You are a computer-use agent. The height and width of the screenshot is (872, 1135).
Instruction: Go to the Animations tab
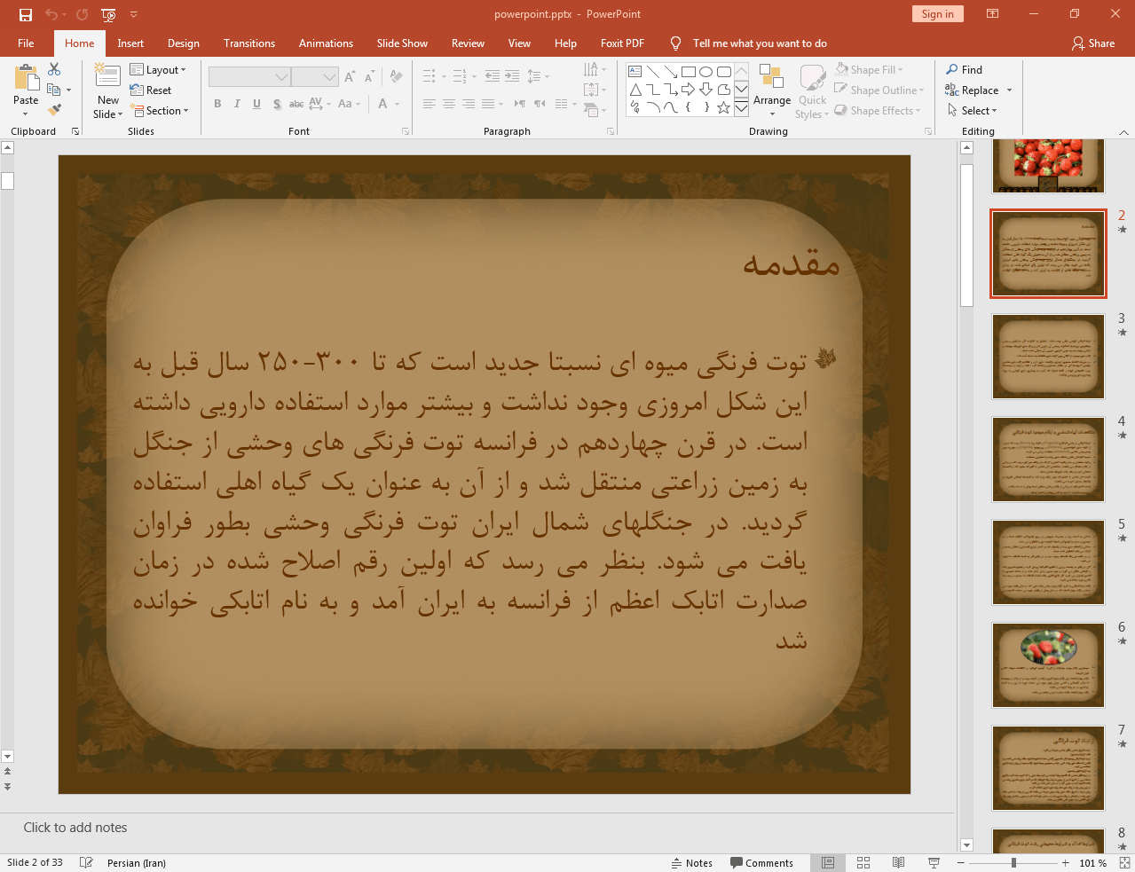[x=326, y=43]
